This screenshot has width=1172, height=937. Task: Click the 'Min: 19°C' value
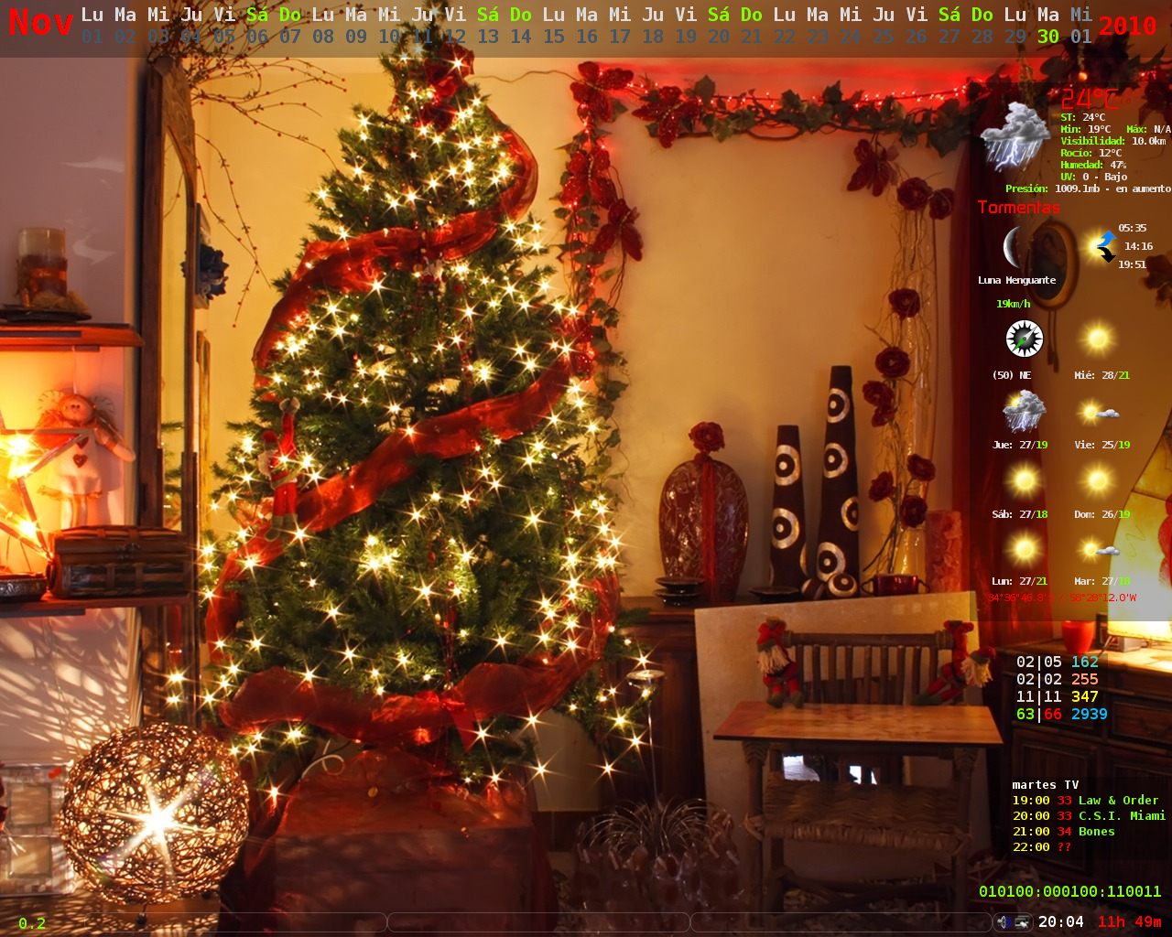pyautogui.click(x=1086, y=129)
